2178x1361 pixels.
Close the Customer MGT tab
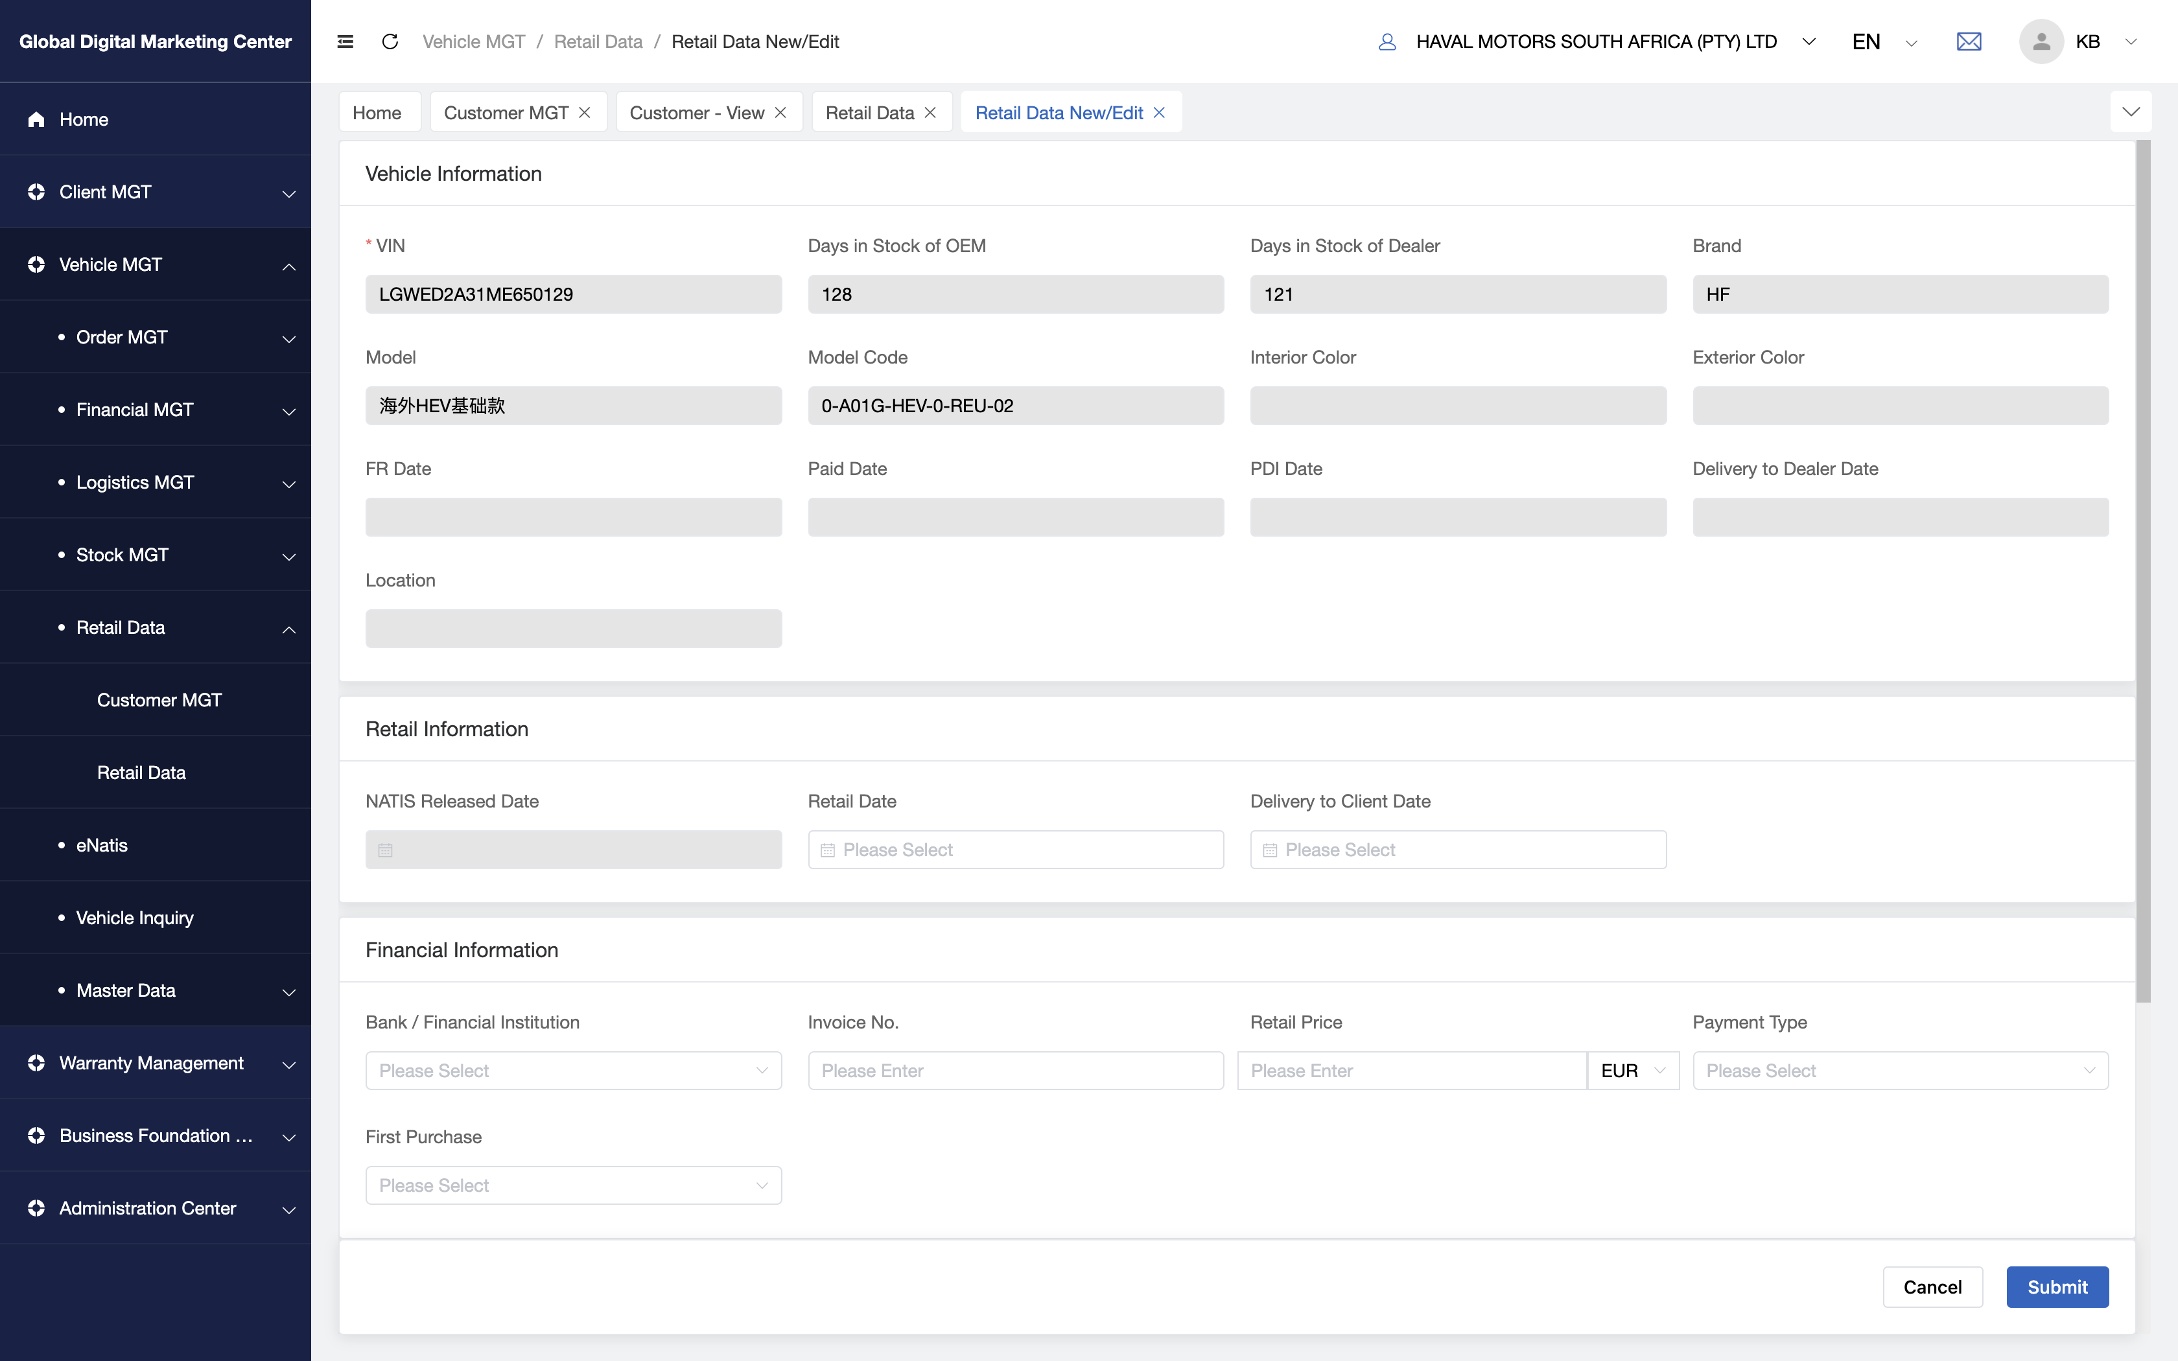tap(584, 113)
